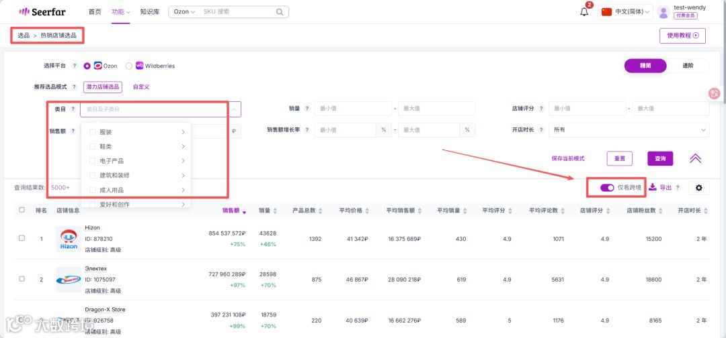Viewport: 726px width, 338px height.
Task: Expand the 鞋类 subcategory arrow
Action: pos(184,146)
